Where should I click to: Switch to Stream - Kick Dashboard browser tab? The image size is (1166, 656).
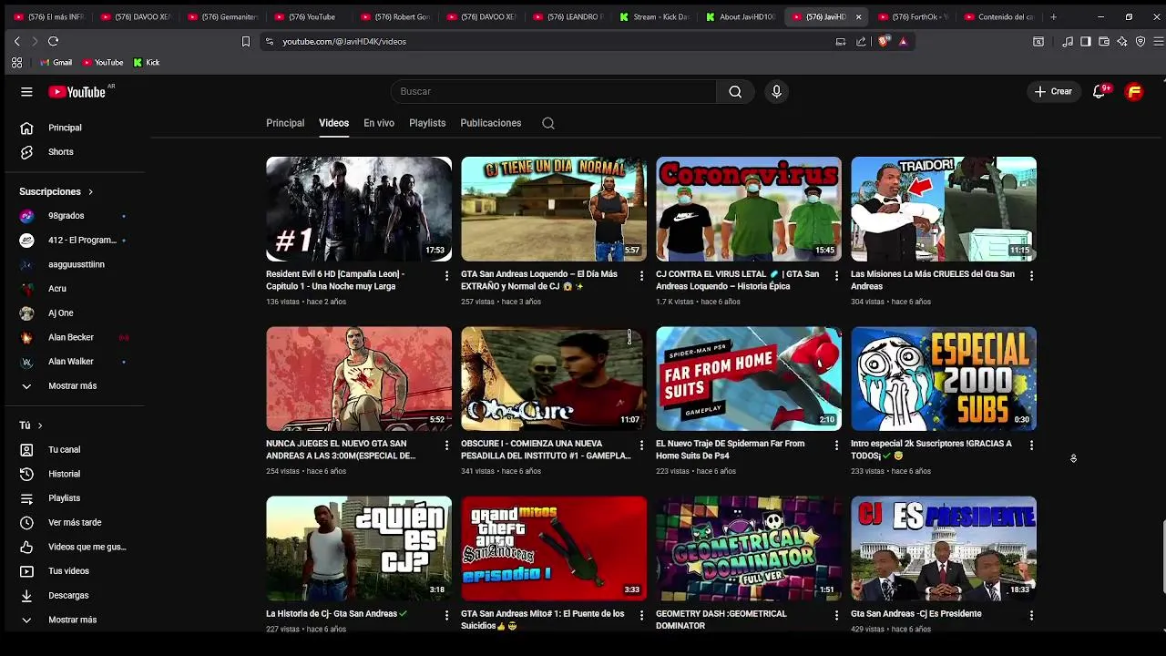point(654,16)
